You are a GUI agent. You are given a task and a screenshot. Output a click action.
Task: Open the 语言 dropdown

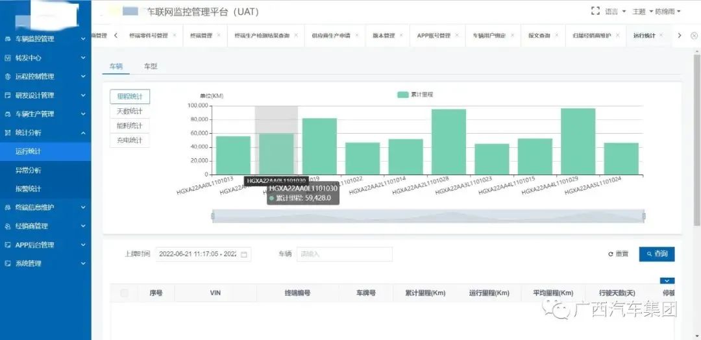(615, 12)
